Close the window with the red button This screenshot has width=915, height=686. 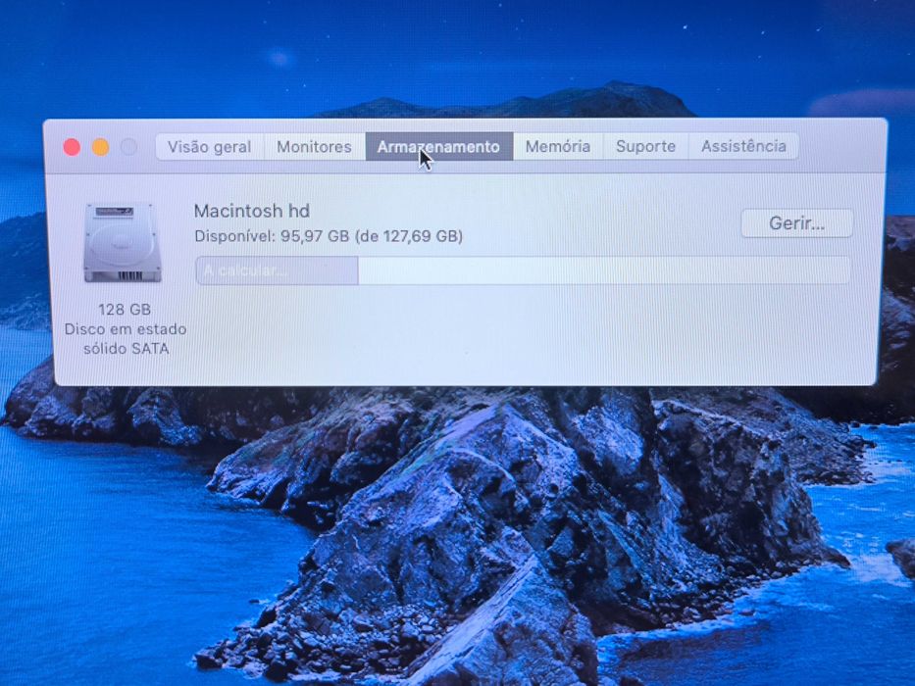click(72, 147)
